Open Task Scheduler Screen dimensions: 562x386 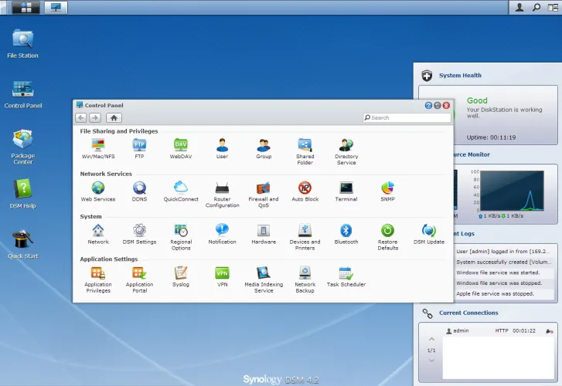(346, 276)
